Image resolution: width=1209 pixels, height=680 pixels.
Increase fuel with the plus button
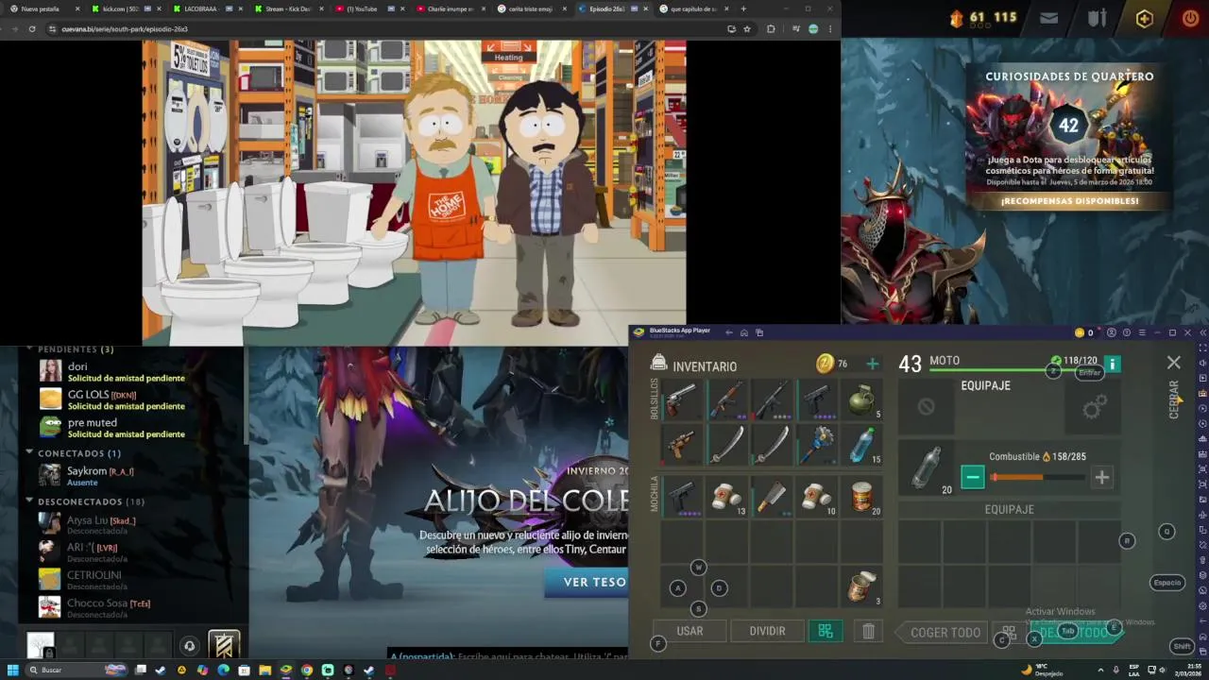click(x=1101, y=478)
